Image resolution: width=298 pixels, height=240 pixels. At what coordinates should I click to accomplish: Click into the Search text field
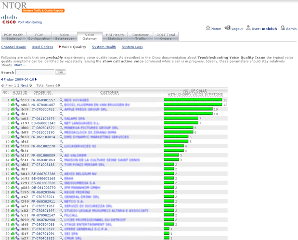tap(35, 72)
